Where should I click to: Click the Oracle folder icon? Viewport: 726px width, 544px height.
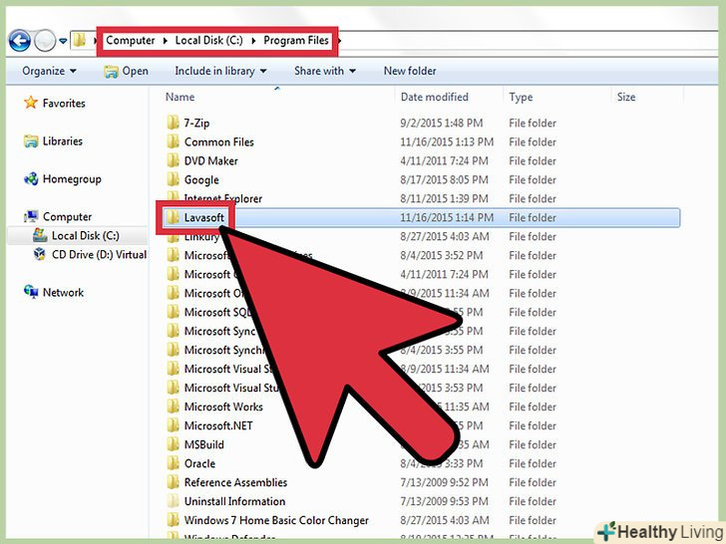(x=173, y=463)
